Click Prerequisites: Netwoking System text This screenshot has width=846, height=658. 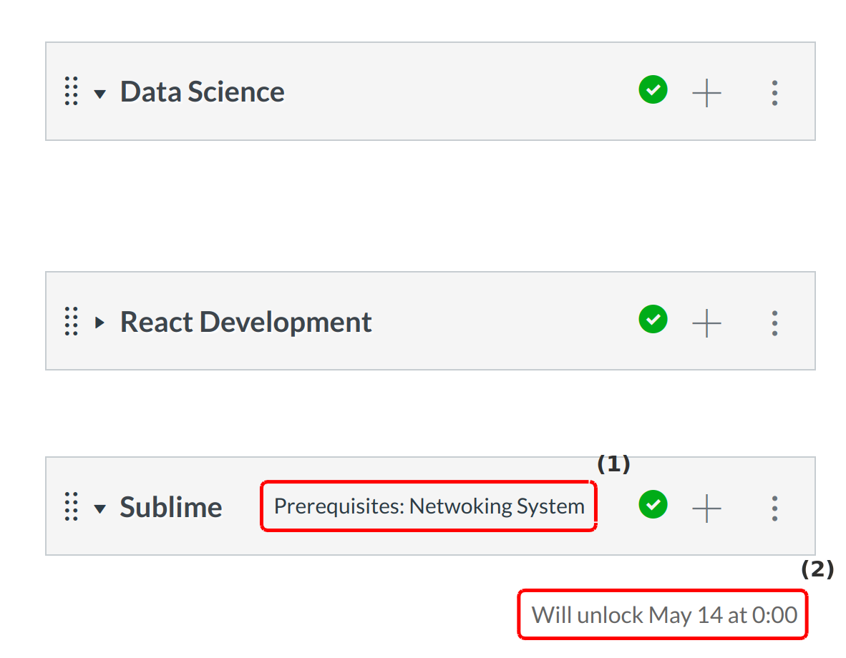coord(429,506)
